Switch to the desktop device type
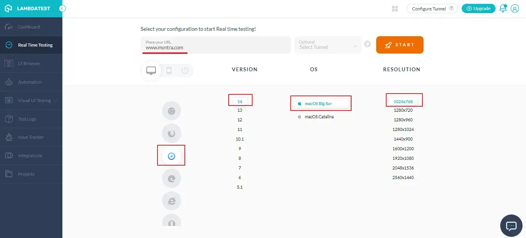 point(151,70)
